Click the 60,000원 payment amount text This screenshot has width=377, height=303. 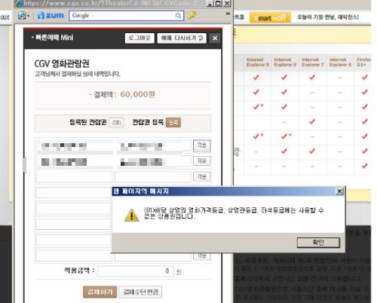coord(137,94)
